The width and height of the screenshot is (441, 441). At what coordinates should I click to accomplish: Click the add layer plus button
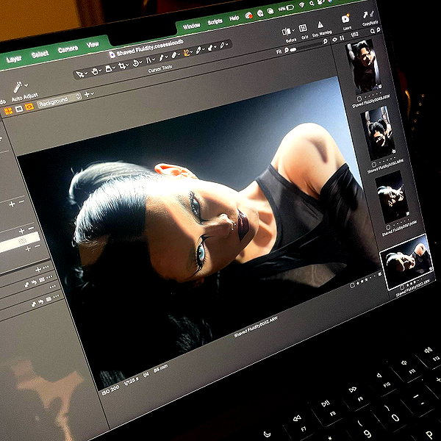pyautogui.click(x=87, y=95)
